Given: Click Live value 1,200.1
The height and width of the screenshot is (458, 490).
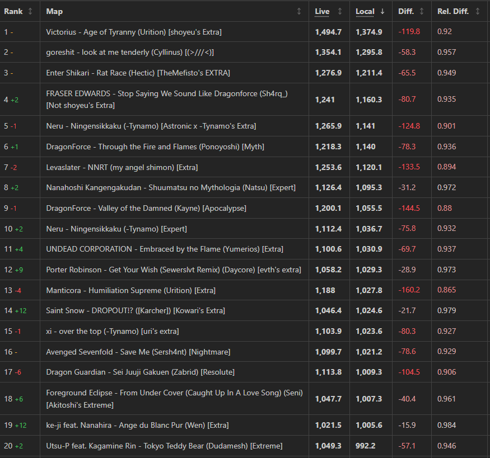Looking at the screenshot, I should coord(328,208).
